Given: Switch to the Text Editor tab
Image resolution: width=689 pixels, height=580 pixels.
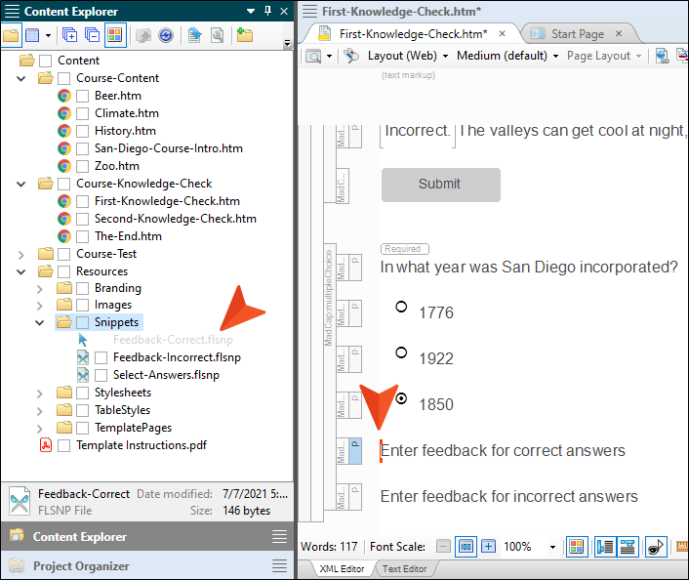Looking at the screenshot, I should pos(404,569).
